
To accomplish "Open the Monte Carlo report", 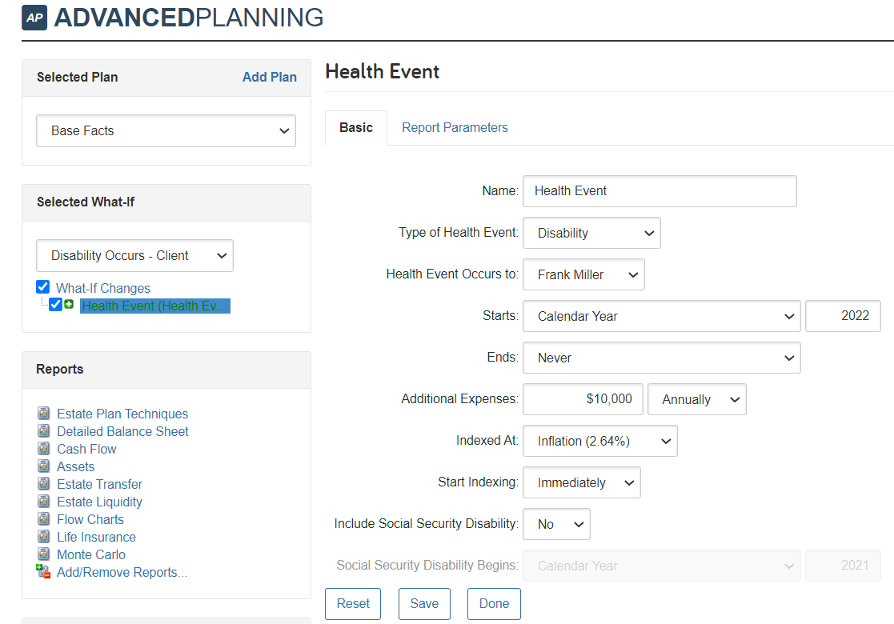I will (x=90, y=555).
